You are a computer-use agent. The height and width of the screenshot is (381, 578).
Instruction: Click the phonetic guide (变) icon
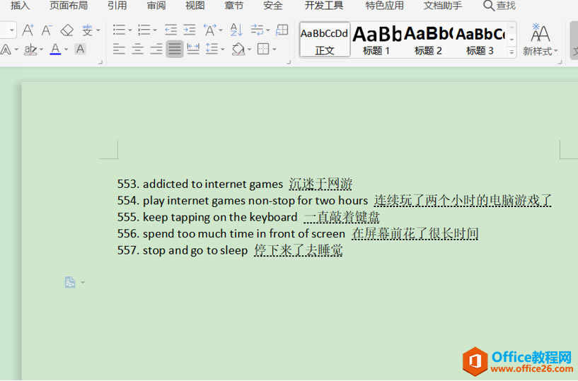(x=87, y=30)
